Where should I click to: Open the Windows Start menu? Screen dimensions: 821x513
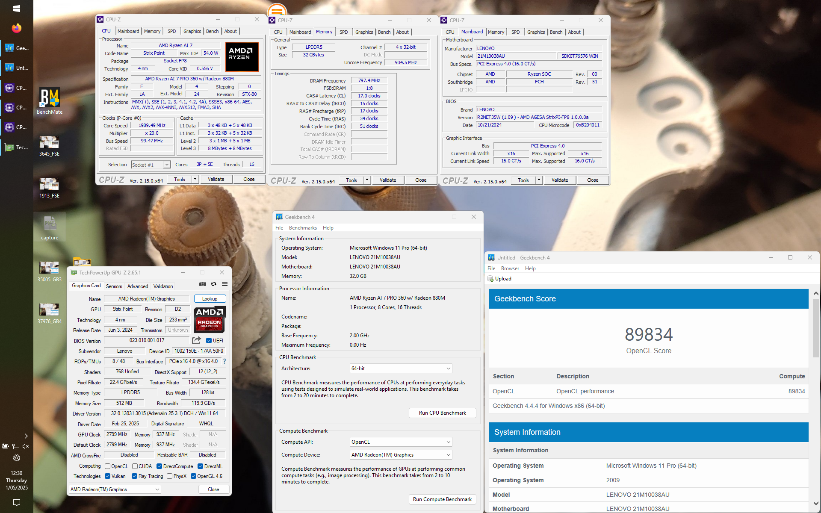[x=16, y=8]
